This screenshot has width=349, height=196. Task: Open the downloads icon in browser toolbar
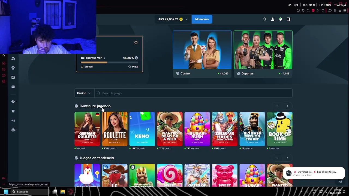point(340,10)
